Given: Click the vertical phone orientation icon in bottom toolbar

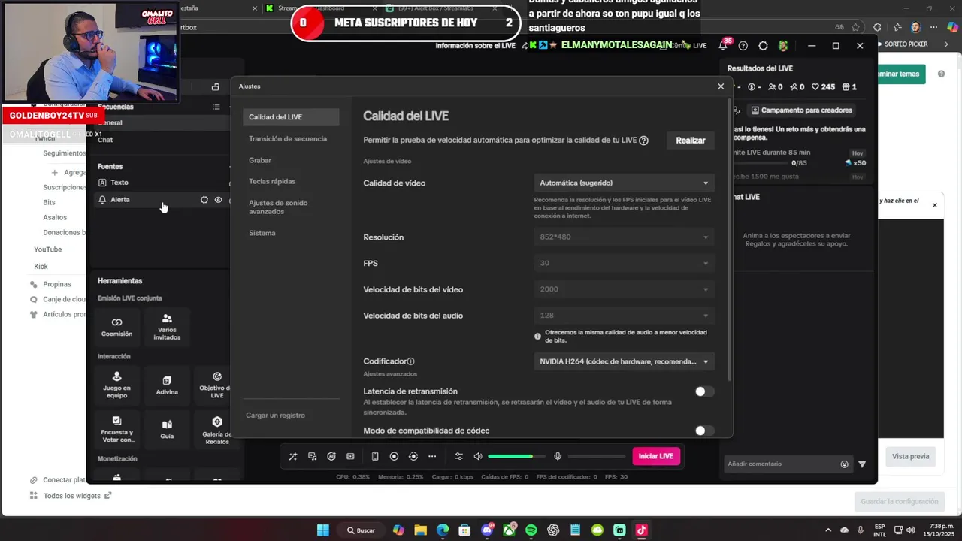Looking at the screenshot, I should coord(375,456).
